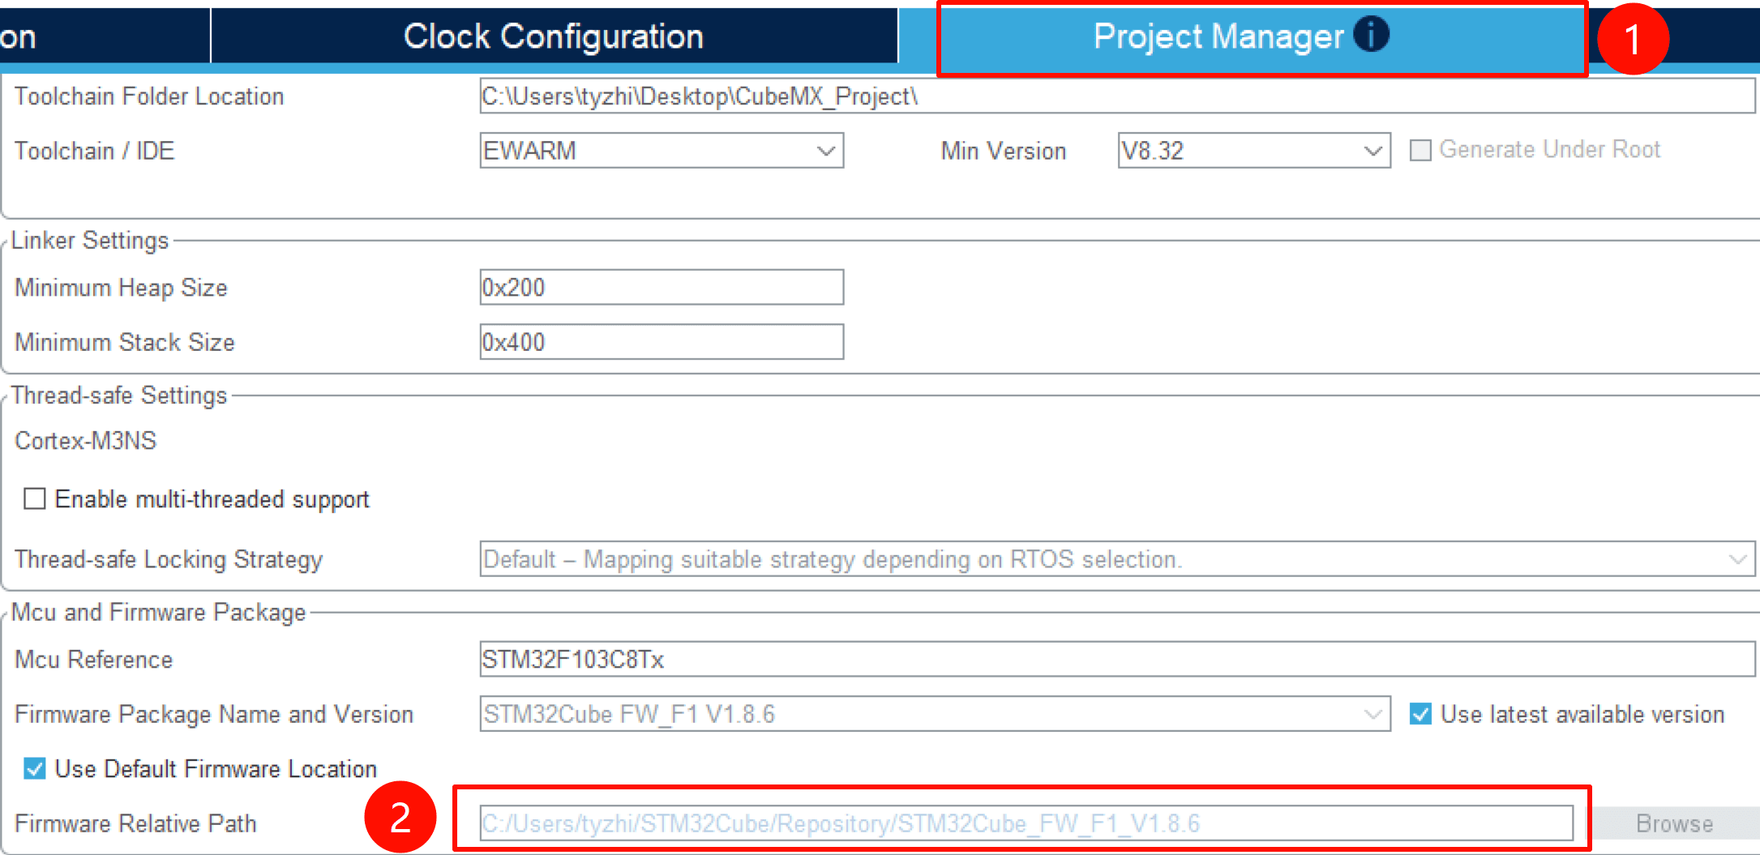Uncheck Use Default Firmware Location
This screenshot has width=1760, height=855.
35,768
